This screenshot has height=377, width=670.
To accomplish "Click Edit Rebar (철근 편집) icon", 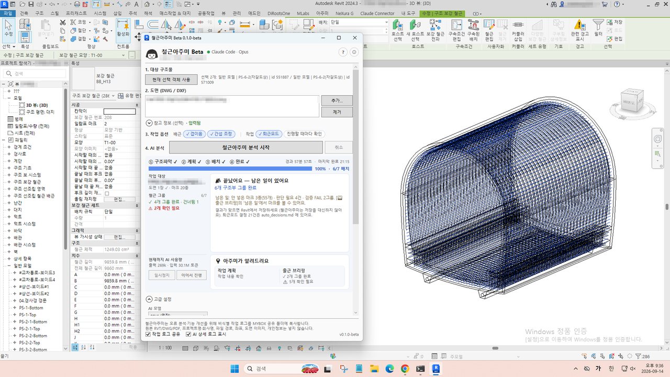I will [x=489, y=30].
